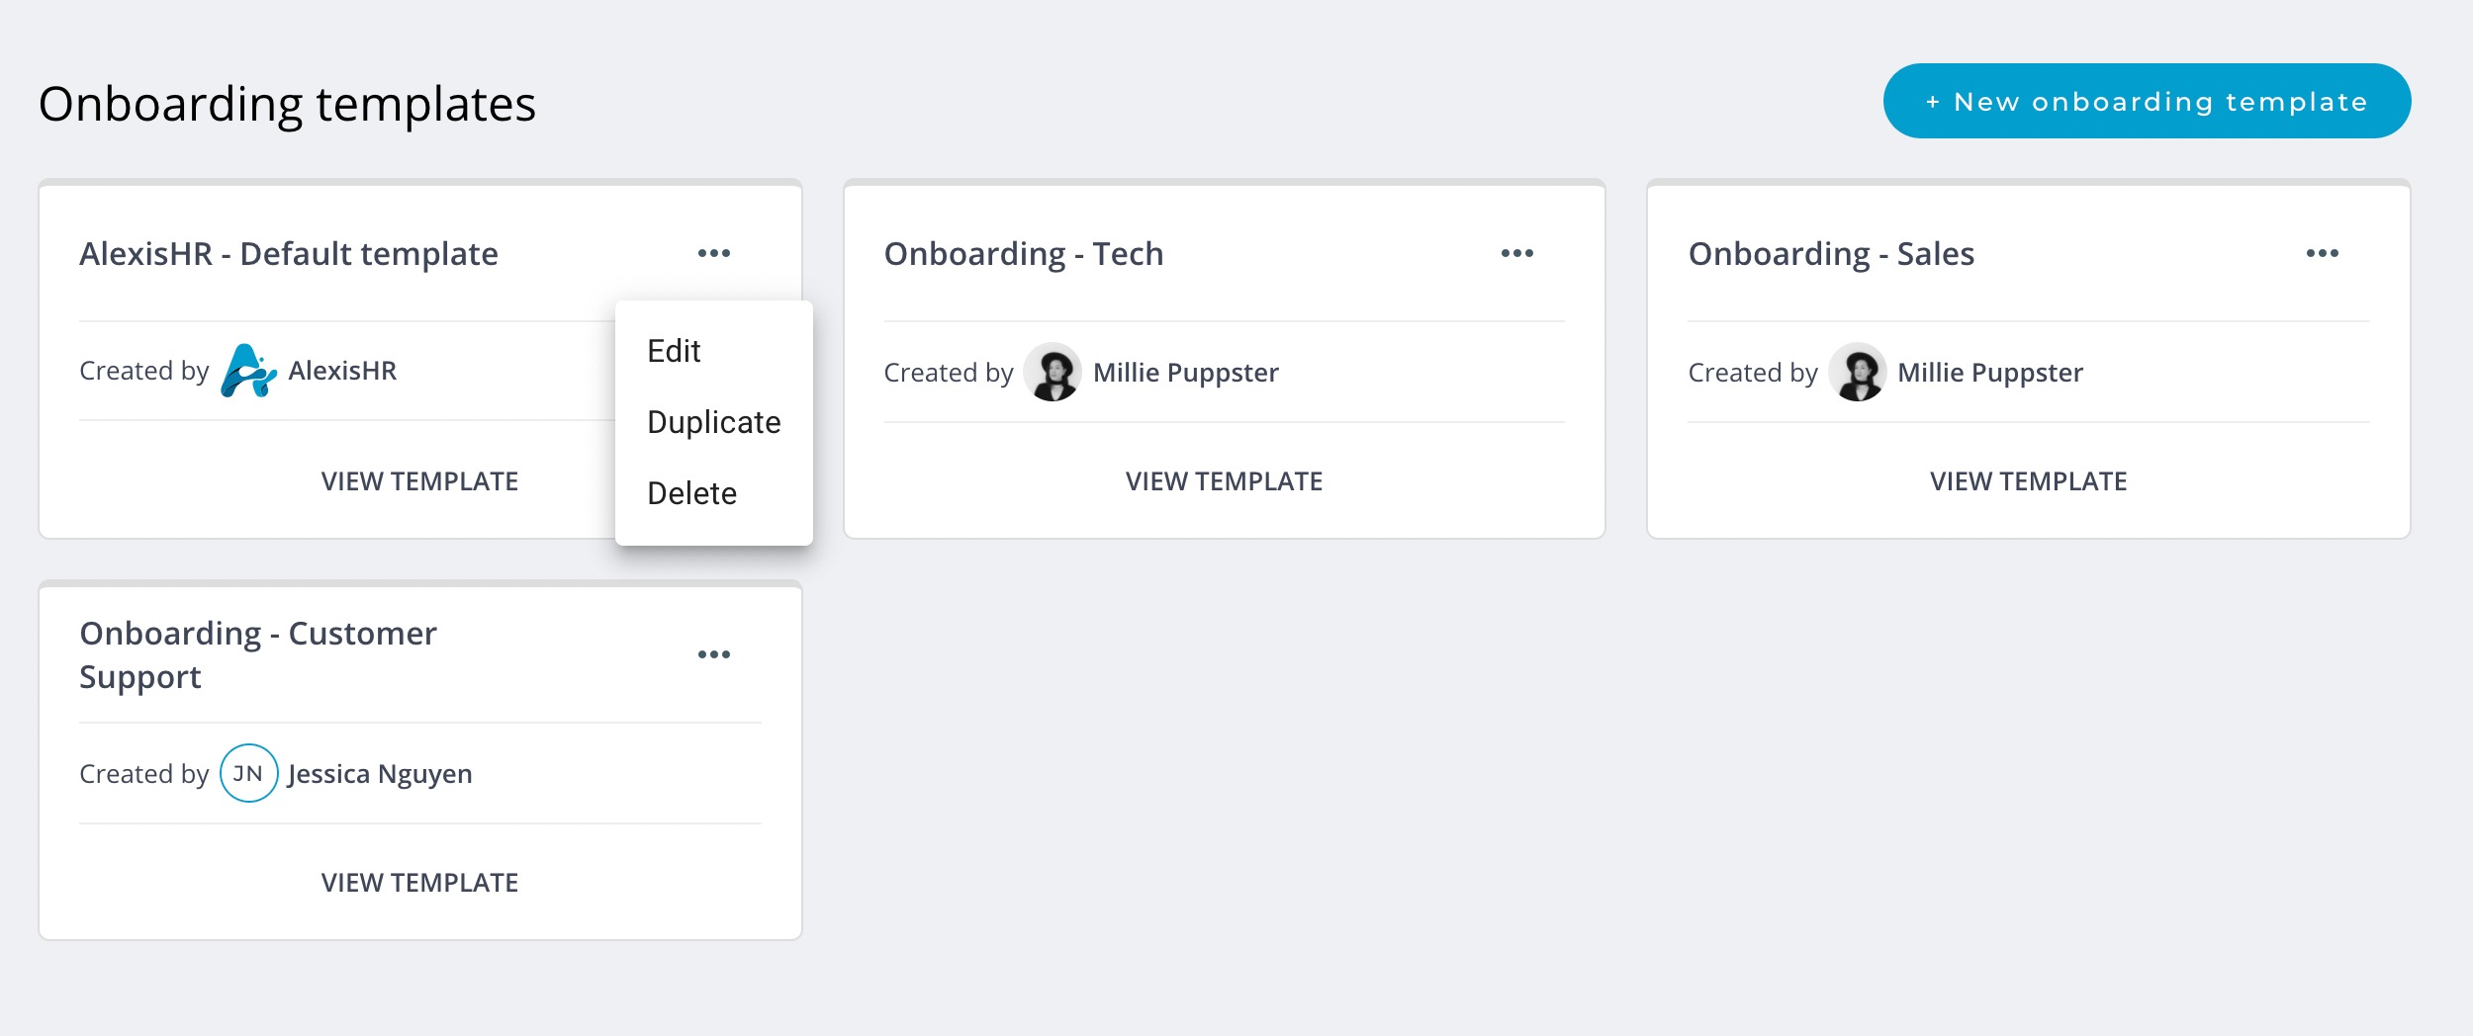Screen dimensions: 2473x1036
Task: View the Customer Support onboarding template
Action: [x=419, y=883]
